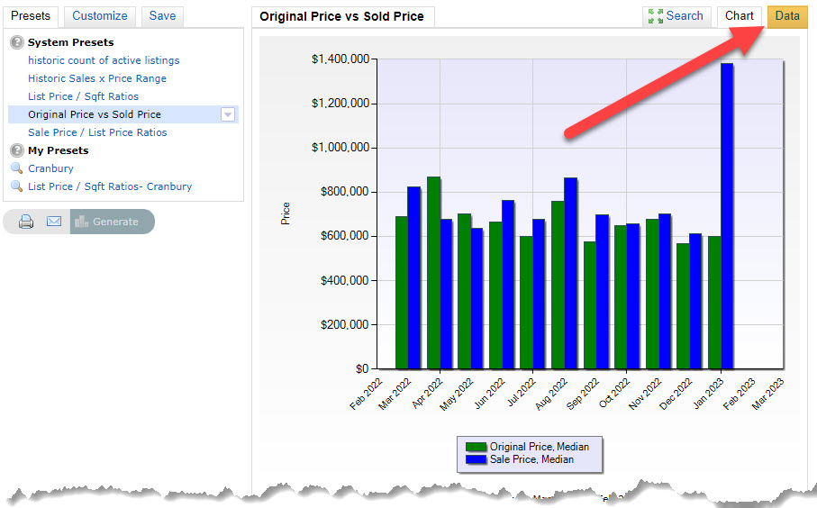Select the Presets tab
The height and width of the screenshot is (508, 817).
click(30, 16)
